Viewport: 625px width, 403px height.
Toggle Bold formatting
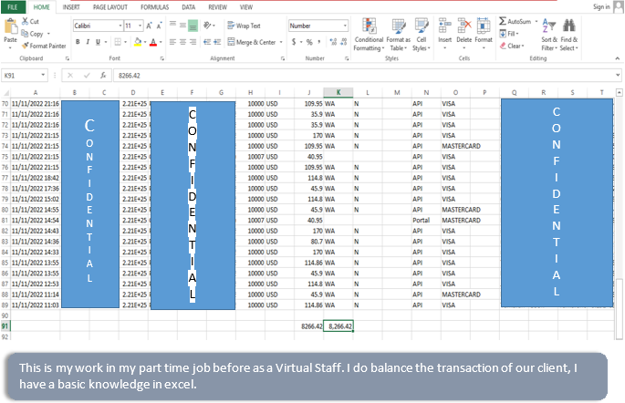click(78, 42)
